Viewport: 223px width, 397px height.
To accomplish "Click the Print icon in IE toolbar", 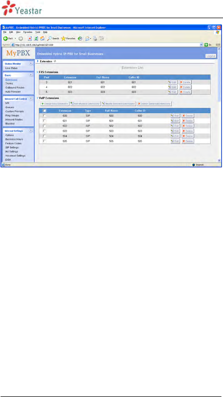I will (x=95, y=38).
